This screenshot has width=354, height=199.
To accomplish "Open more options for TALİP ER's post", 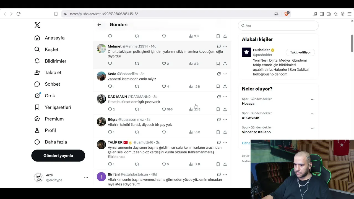I will pyautogui.click(x=225, y=142).
